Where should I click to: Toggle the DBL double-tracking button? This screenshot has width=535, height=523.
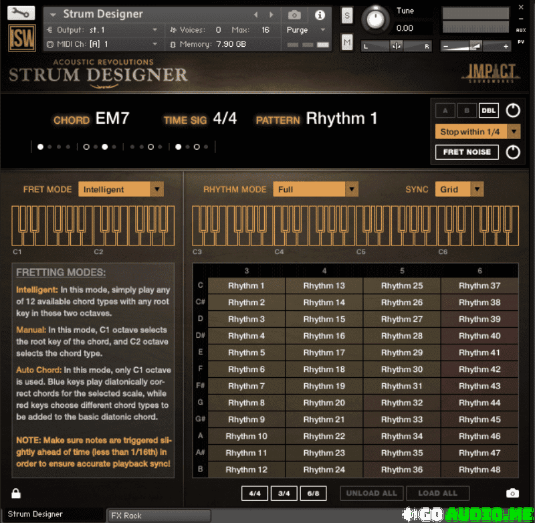(489, 111)
